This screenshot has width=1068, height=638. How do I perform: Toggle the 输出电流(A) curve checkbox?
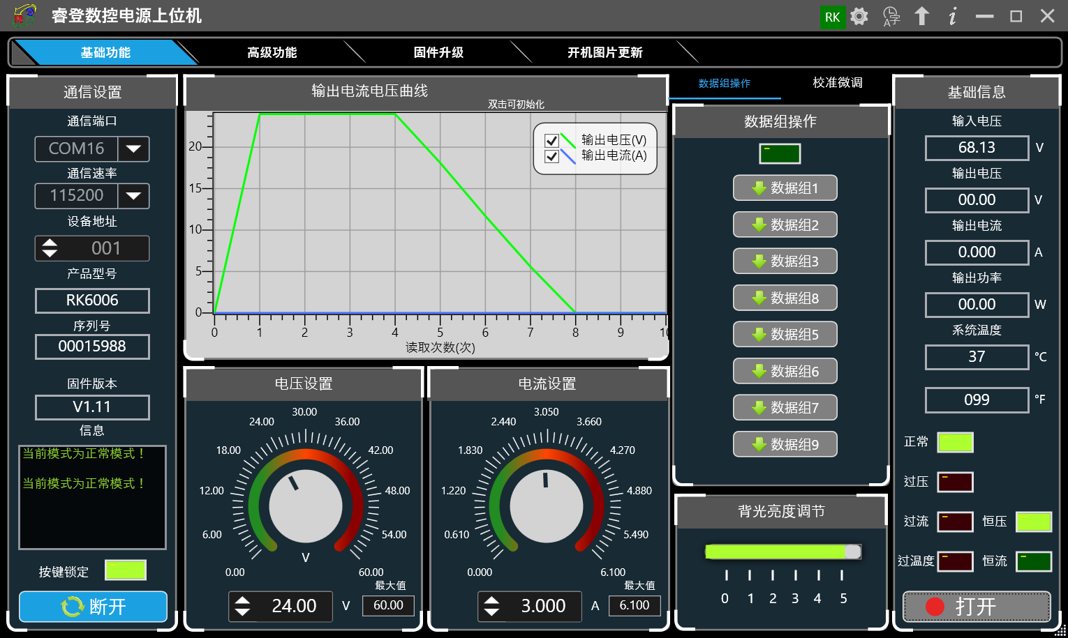(551, 156)
